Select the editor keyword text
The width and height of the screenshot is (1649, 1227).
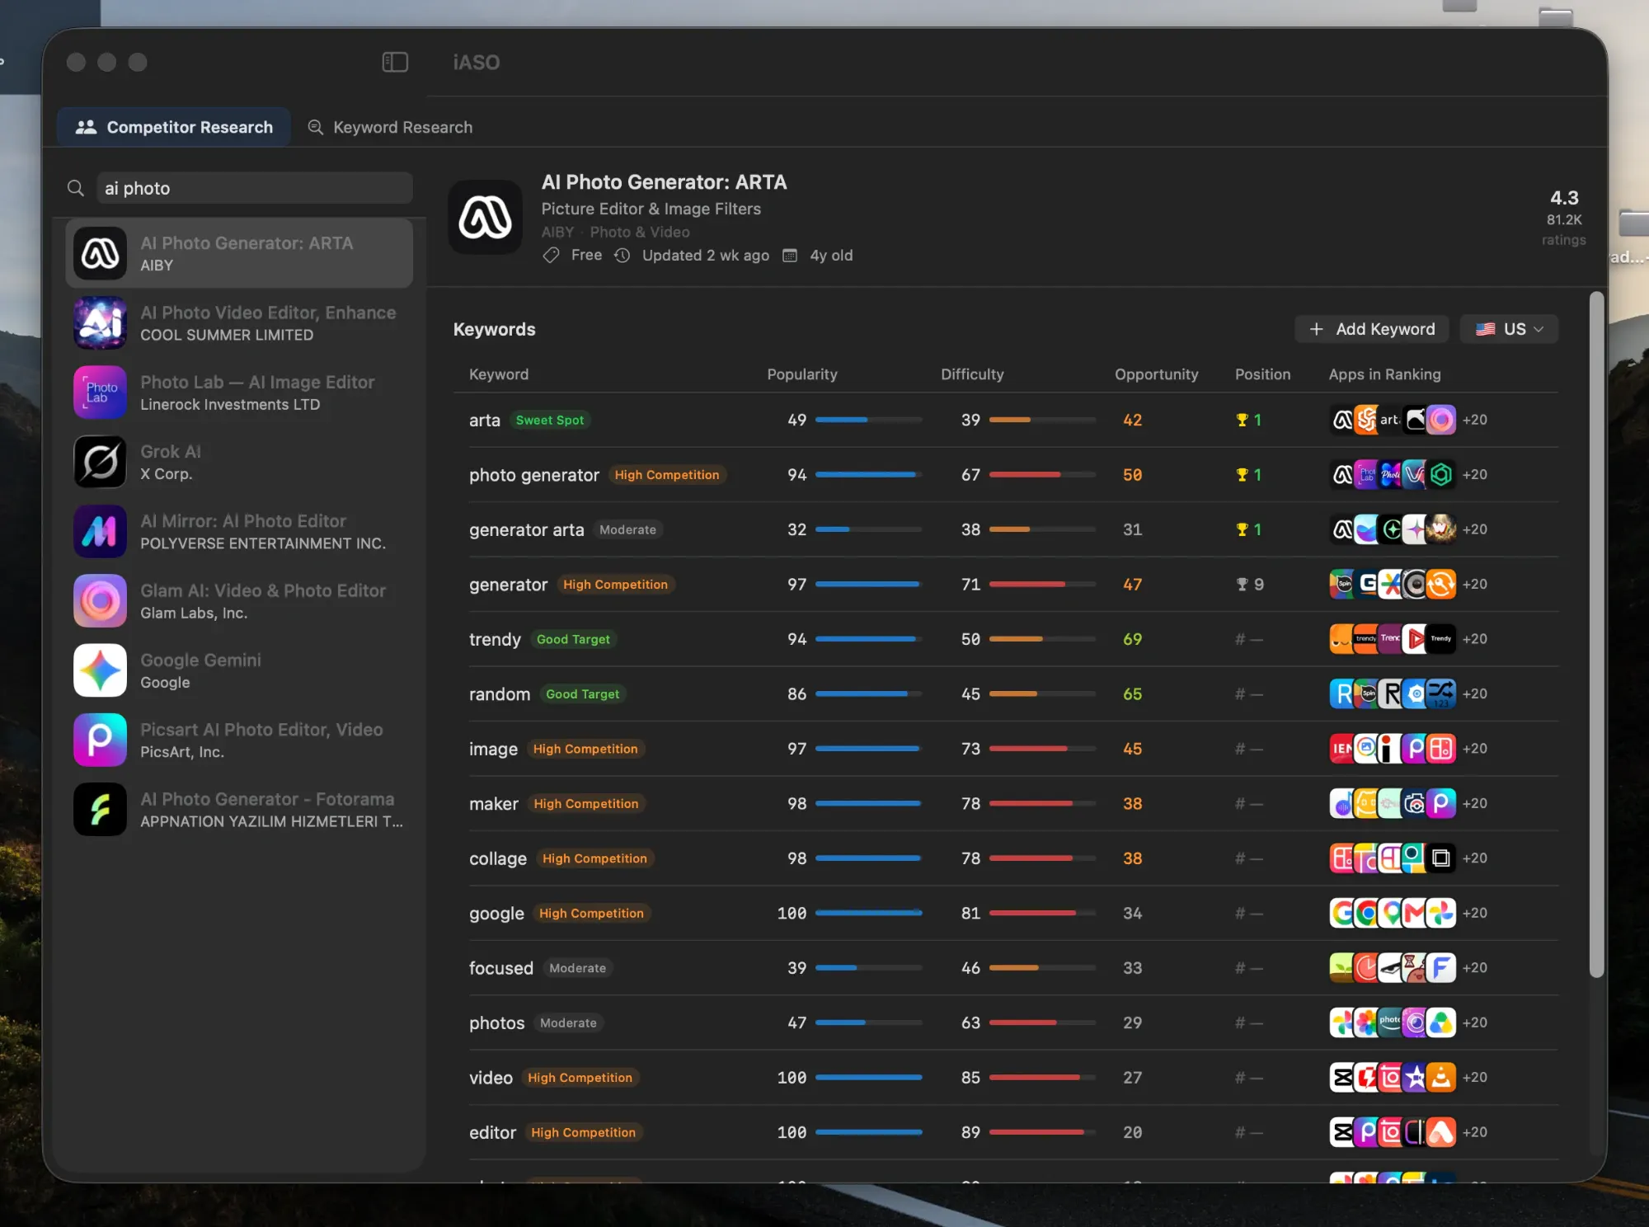coord(492,1133)
